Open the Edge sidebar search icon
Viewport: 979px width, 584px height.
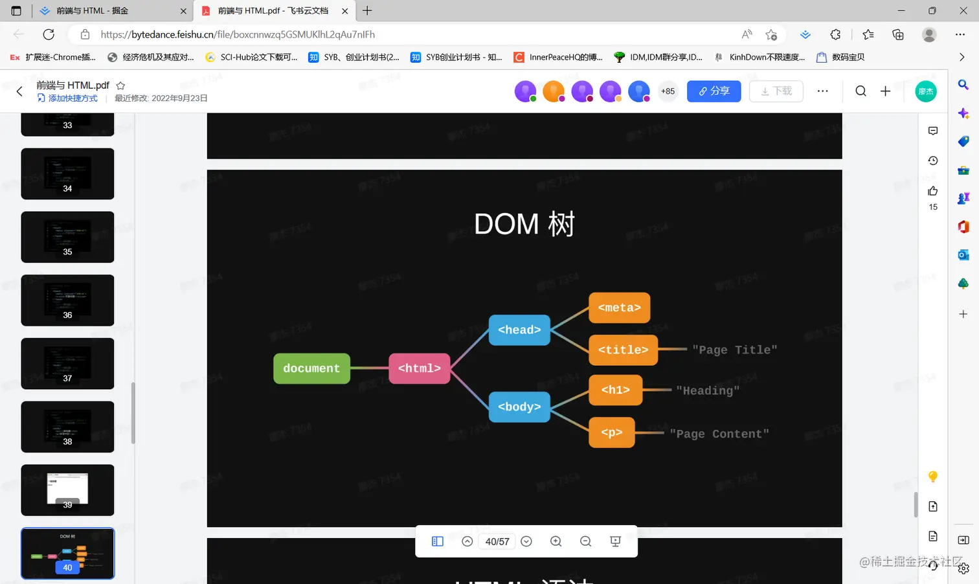[963, 85]
